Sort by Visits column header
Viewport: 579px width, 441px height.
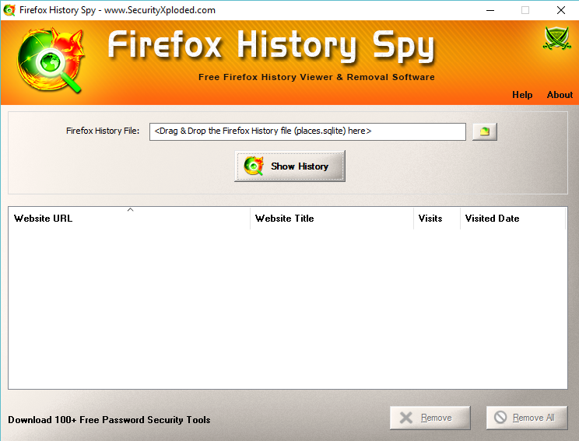click(437, 218)
